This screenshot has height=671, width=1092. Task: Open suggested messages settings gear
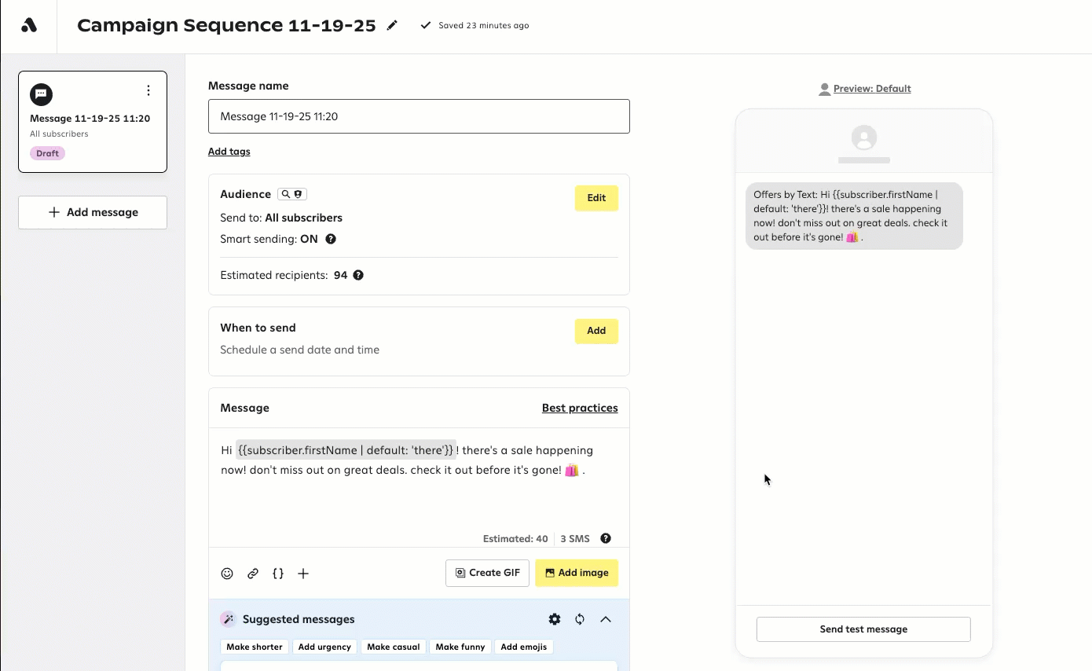click(555, 619)
